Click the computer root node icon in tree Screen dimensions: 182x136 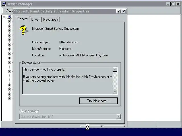click(x=9, y=18)
